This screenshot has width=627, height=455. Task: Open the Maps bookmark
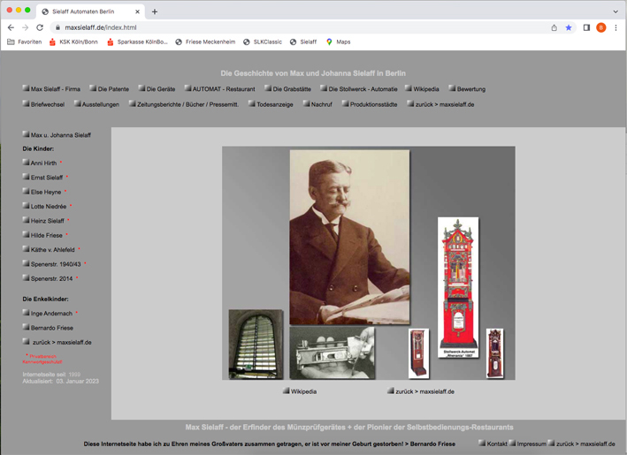click(x=338, y=42)
